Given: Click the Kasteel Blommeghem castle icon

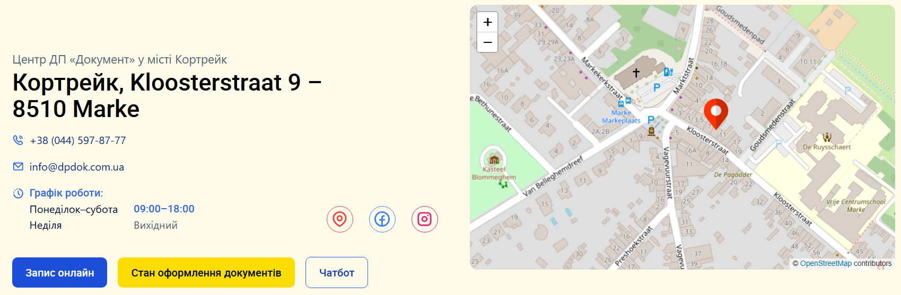Looking at the screenshot, I should pyautogui.click(x=494, y=159).
